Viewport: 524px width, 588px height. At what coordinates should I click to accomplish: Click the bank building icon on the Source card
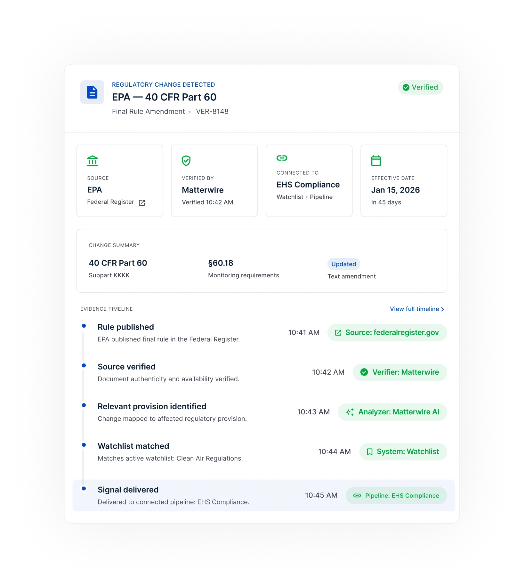pyautogui.click(x=93, y=161)
